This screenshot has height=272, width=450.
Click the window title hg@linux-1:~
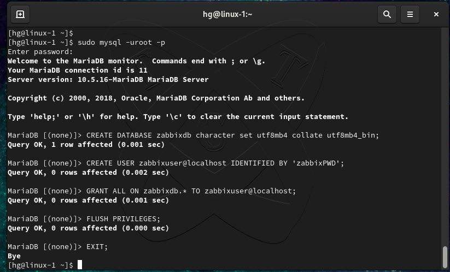point(227,14)
